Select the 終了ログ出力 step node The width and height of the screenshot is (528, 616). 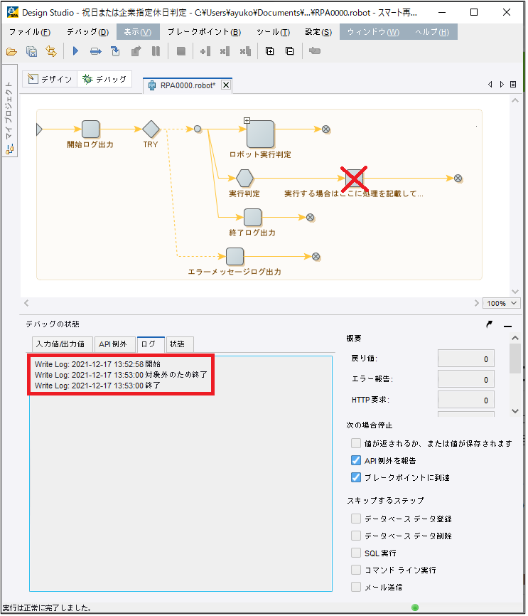[252, 217]
